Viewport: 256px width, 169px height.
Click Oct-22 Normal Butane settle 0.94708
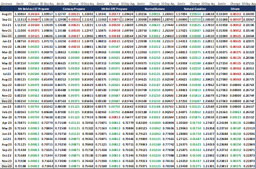pyautogui.click(x=141, y=90)
